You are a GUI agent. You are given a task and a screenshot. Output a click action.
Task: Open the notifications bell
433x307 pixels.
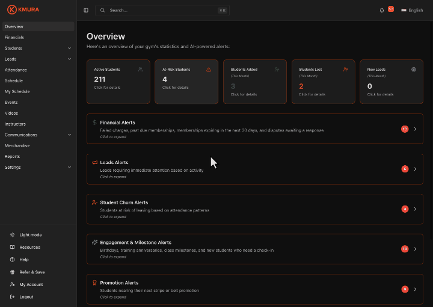382,10
